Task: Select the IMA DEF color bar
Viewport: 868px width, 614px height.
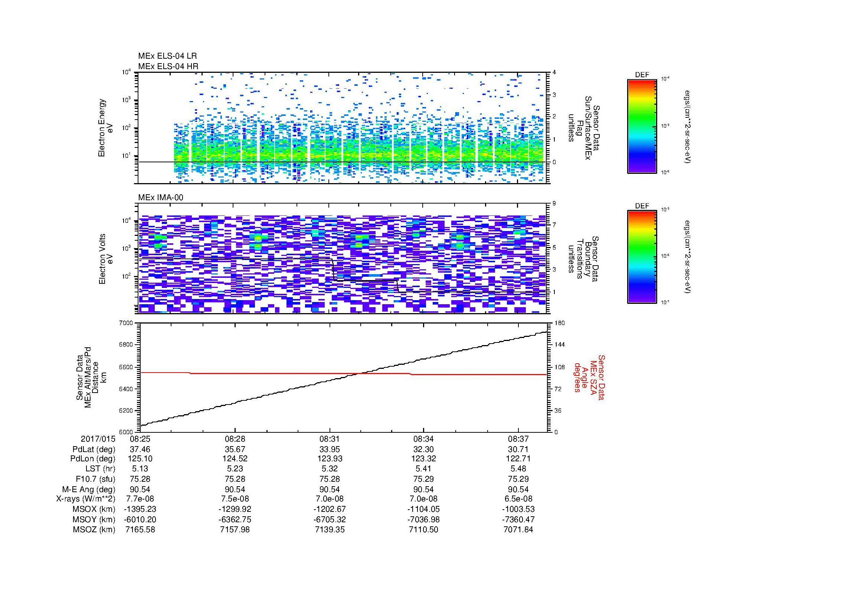Action: pyautogui.click(x=642, y=257)
